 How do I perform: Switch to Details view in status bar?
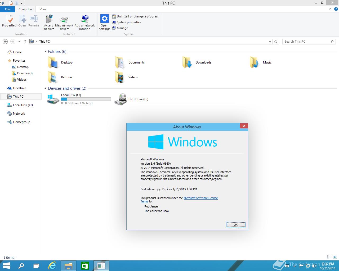329,257
